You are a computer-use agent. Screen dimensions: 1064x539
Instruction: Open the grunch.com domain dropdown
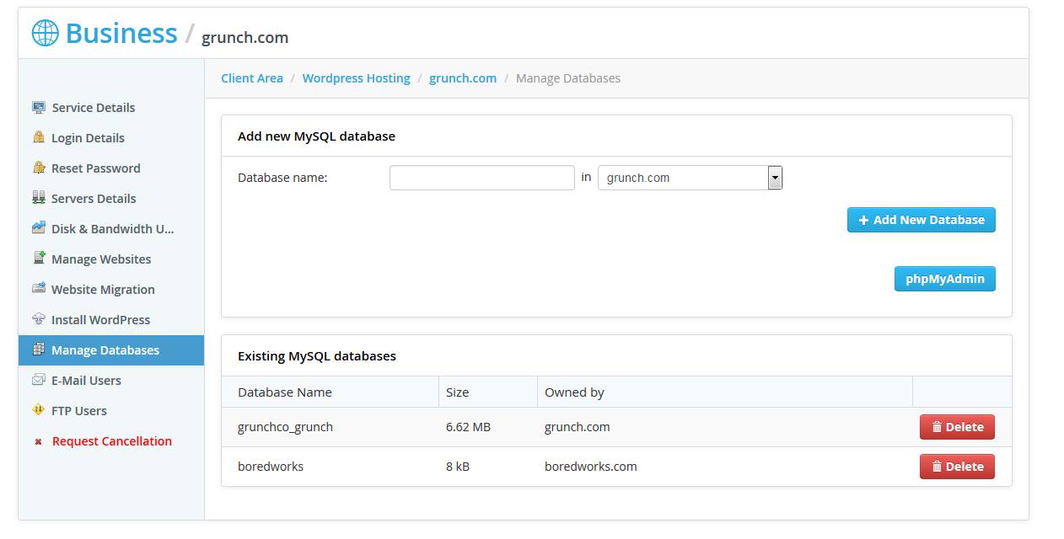690,178
